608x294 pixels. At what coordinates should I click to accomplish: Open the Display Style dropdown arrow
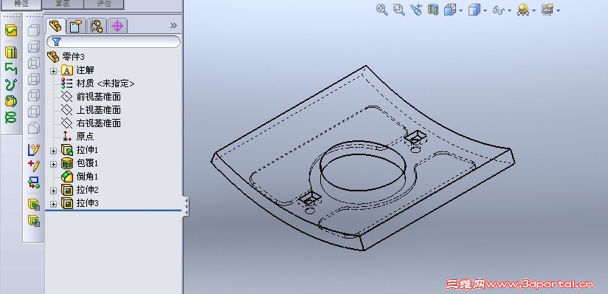(485, 10)
